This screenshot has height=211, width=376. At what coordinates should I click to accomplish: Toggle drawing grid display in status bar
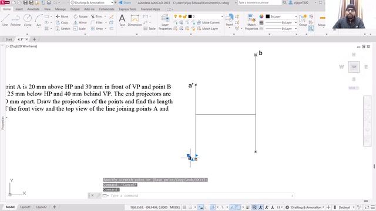(184, 207)
